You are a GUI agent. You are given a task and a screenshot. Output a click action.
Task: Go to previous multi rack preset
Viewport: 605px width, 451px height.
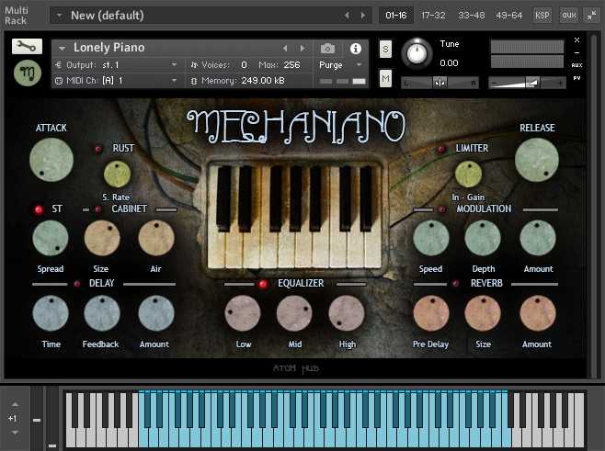[x=347, y=15]
